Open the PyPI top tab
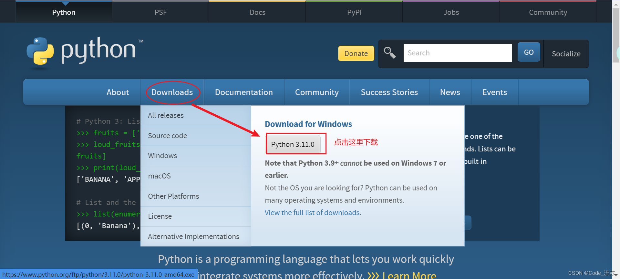This screenshot has height=279, width=620. coord(354,12)
